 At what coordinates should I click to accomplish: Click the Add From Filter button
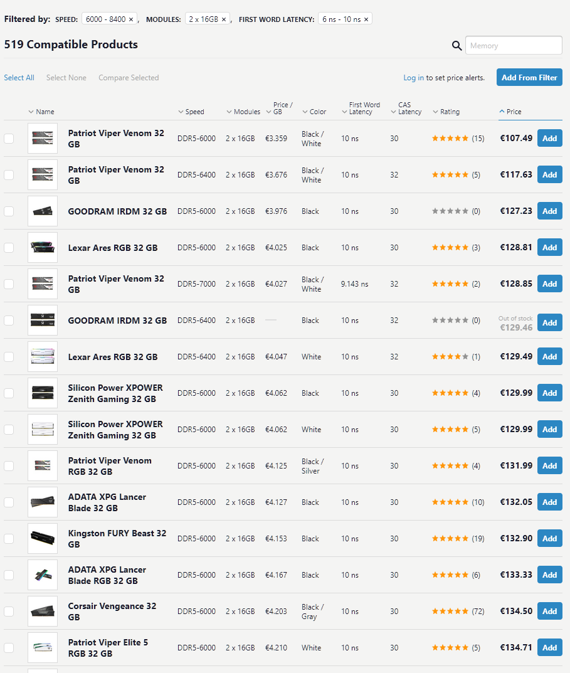(529, 77)
